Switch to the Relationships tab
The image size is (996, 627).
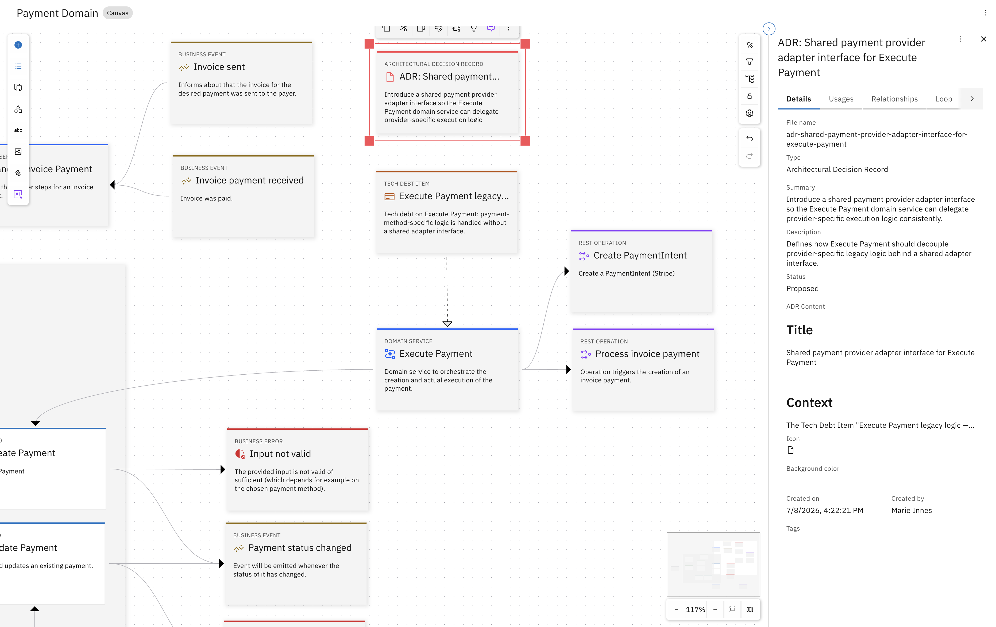click(894, 99)
